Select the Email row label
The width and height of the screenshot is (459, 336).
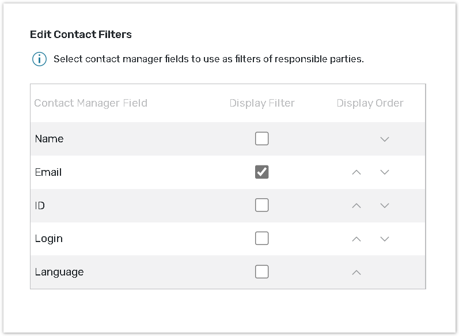(x=48, y=172)
